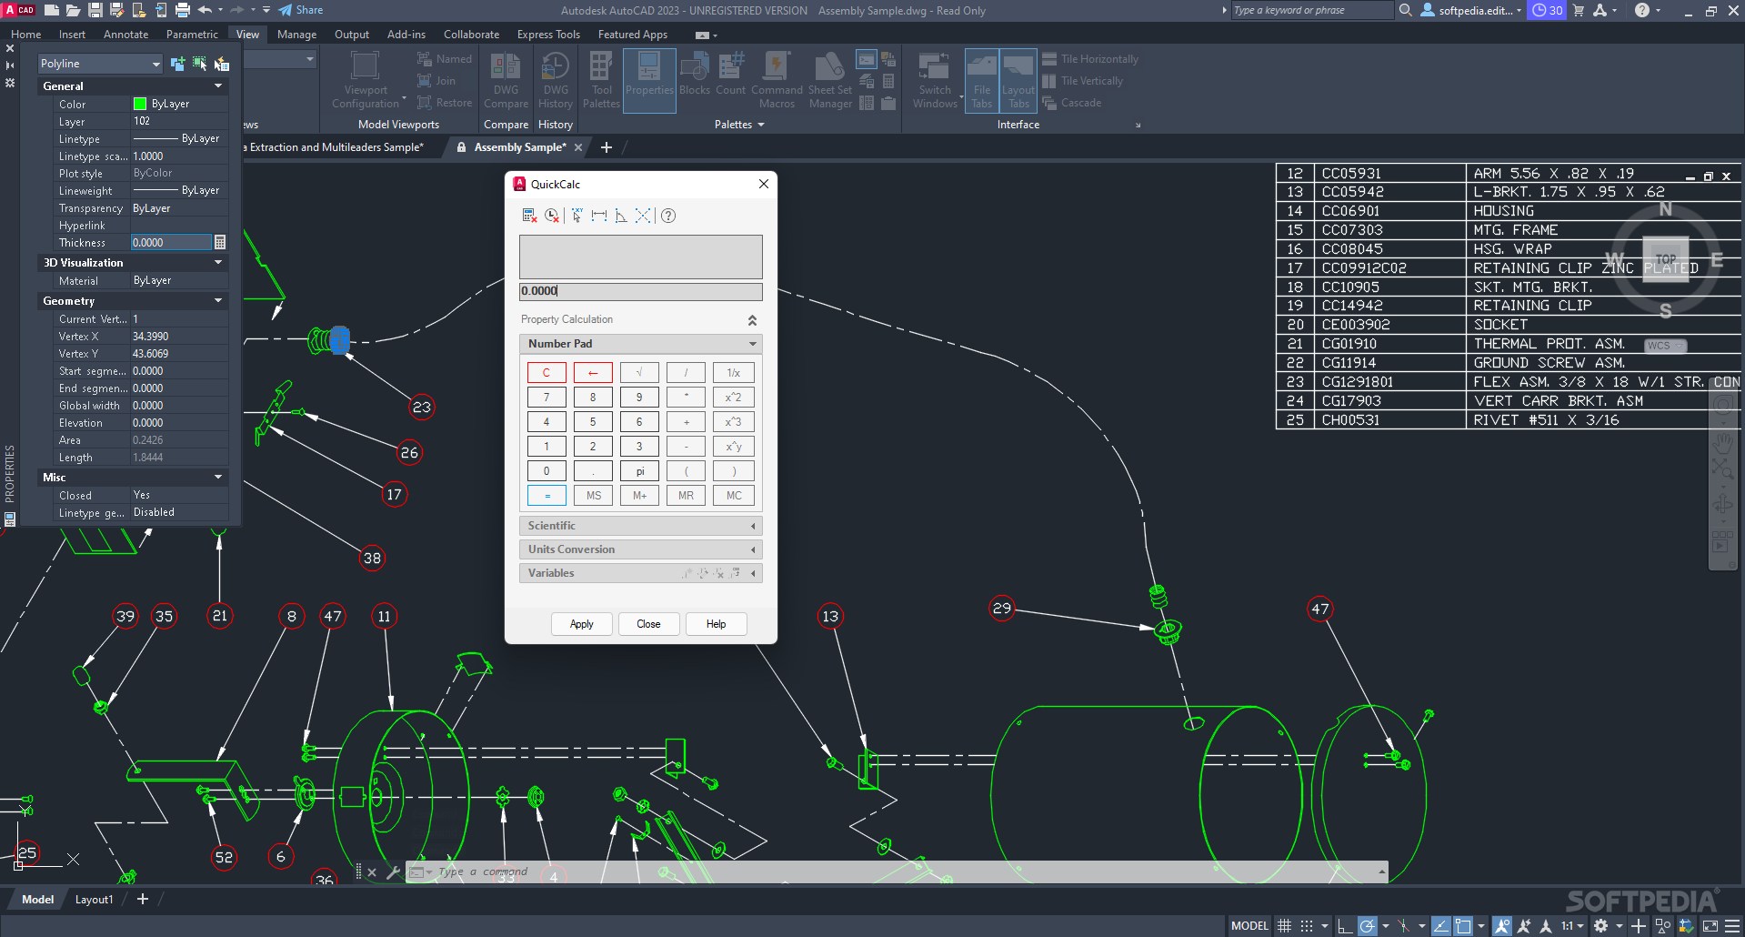Open the Home ribbon tab
Viewport: 1745px width, 937px height.
point(25,35)
